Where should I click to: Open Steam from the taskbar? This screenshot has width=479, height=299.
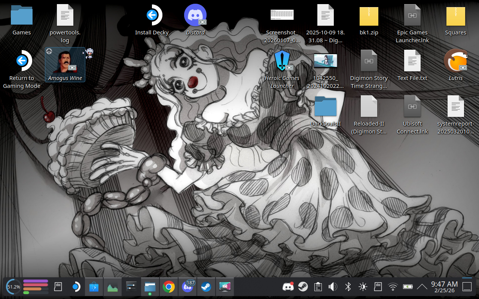[x=205, y=287]
